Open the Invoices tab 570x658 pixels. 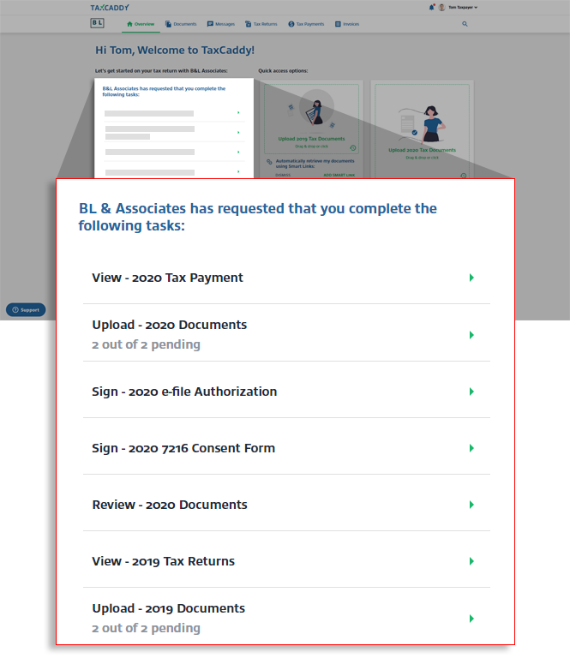coord(347,24)
